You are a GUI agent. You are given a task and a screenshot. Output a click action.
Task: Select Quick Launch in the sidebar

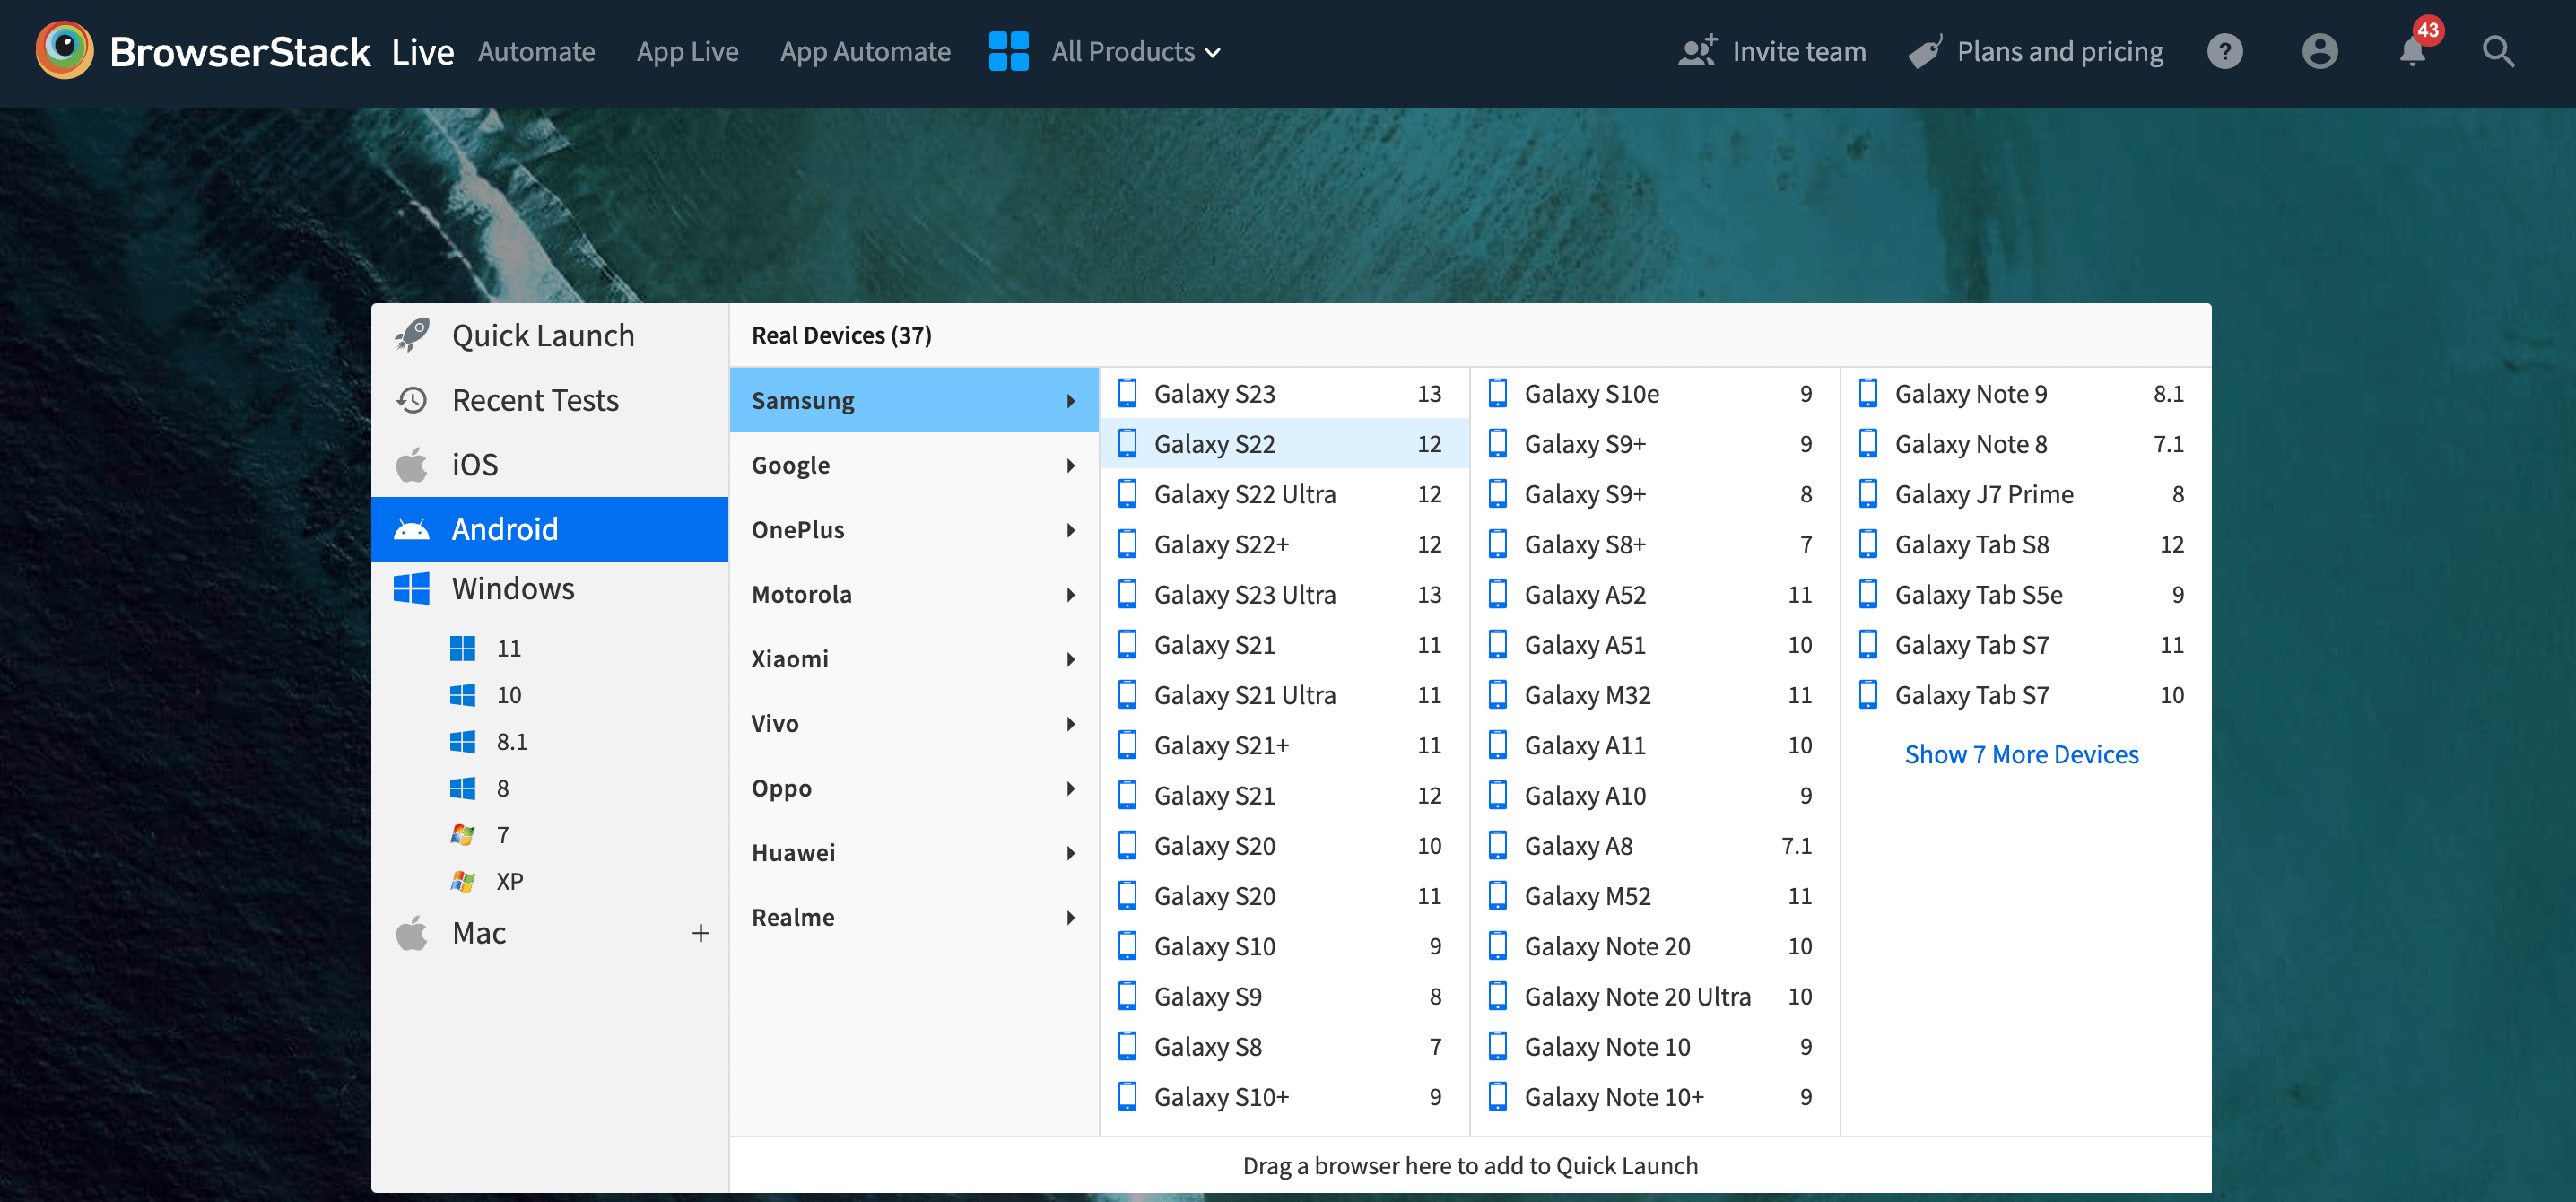[x=550, y=335]
